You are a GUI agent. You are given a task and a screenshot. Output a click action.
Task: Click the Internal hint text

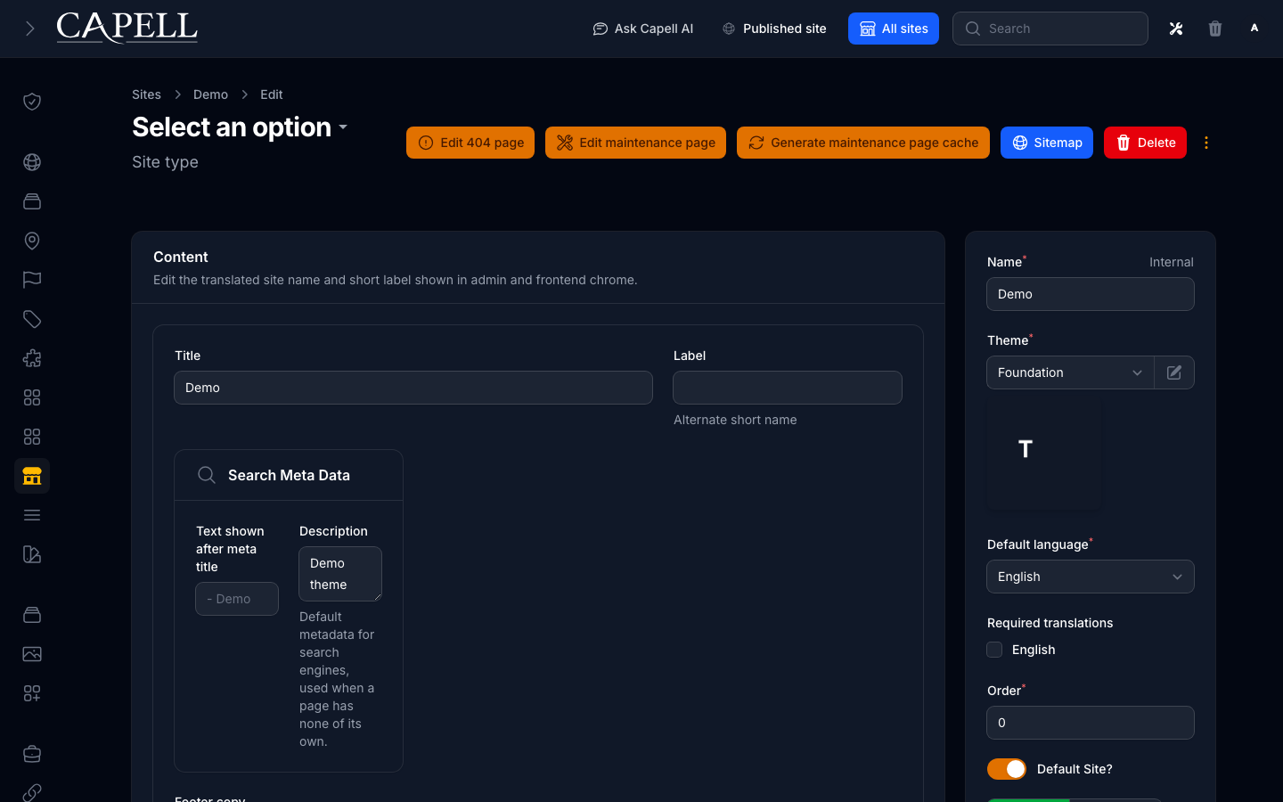(x=1172, y=262)
